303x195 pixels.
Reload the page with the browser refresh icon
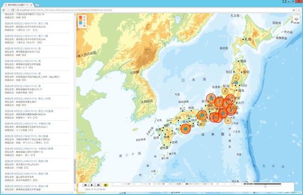13,10
